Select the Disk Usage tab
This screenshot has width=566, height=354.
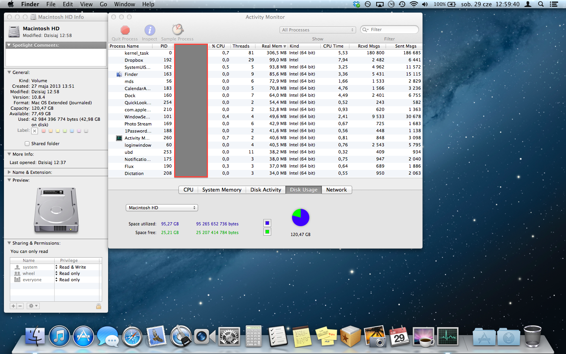[x=303, y=190]
